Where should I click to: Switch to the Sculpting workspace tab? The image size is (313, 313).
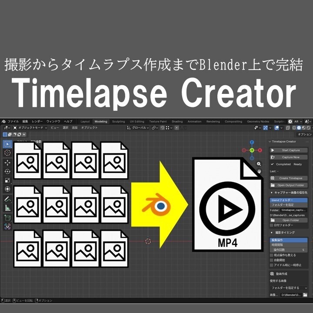(x=118, y=121)
